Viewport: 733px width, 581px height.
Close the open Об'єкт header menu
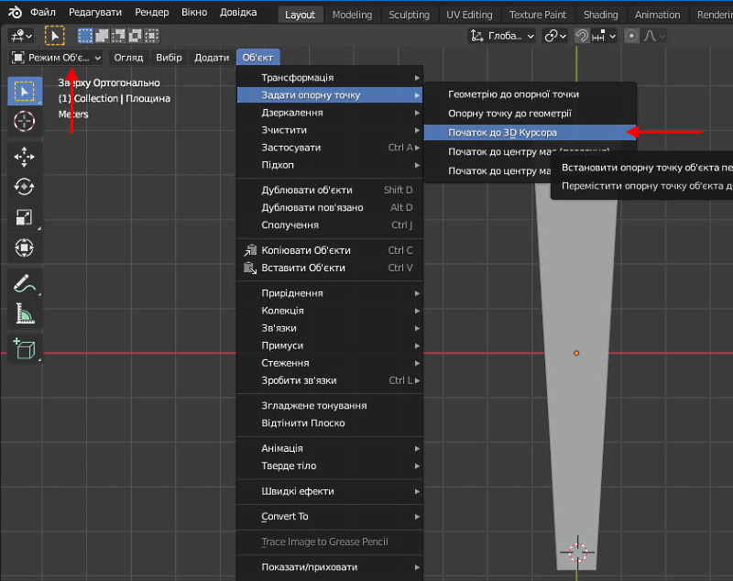click(257, 58)
